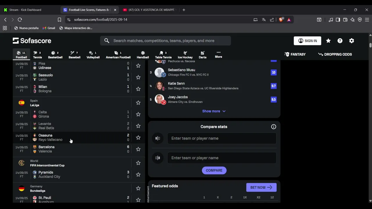The image size is (372, 209).
Task: Open the Sofascore home logo
Action: 32,41
